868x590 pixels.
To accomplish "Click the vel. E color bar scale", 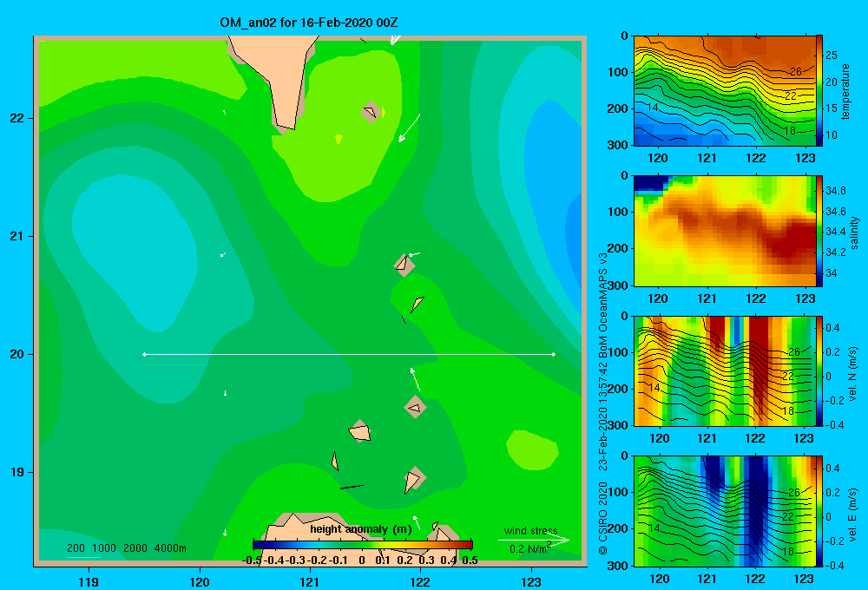I will (x=819, y=511).
